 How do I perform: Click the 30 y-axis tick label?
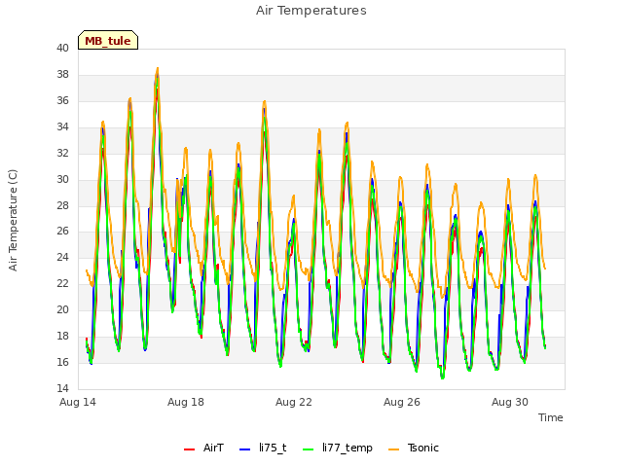[62, 179]
